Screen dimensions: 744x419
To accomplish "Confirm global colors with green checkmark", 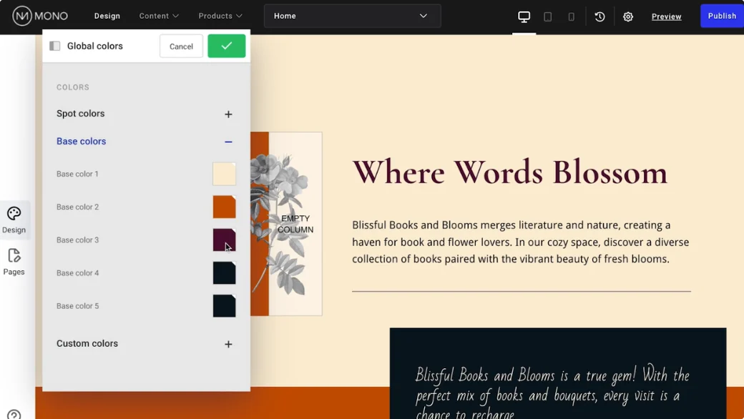I will coord(226,46).
